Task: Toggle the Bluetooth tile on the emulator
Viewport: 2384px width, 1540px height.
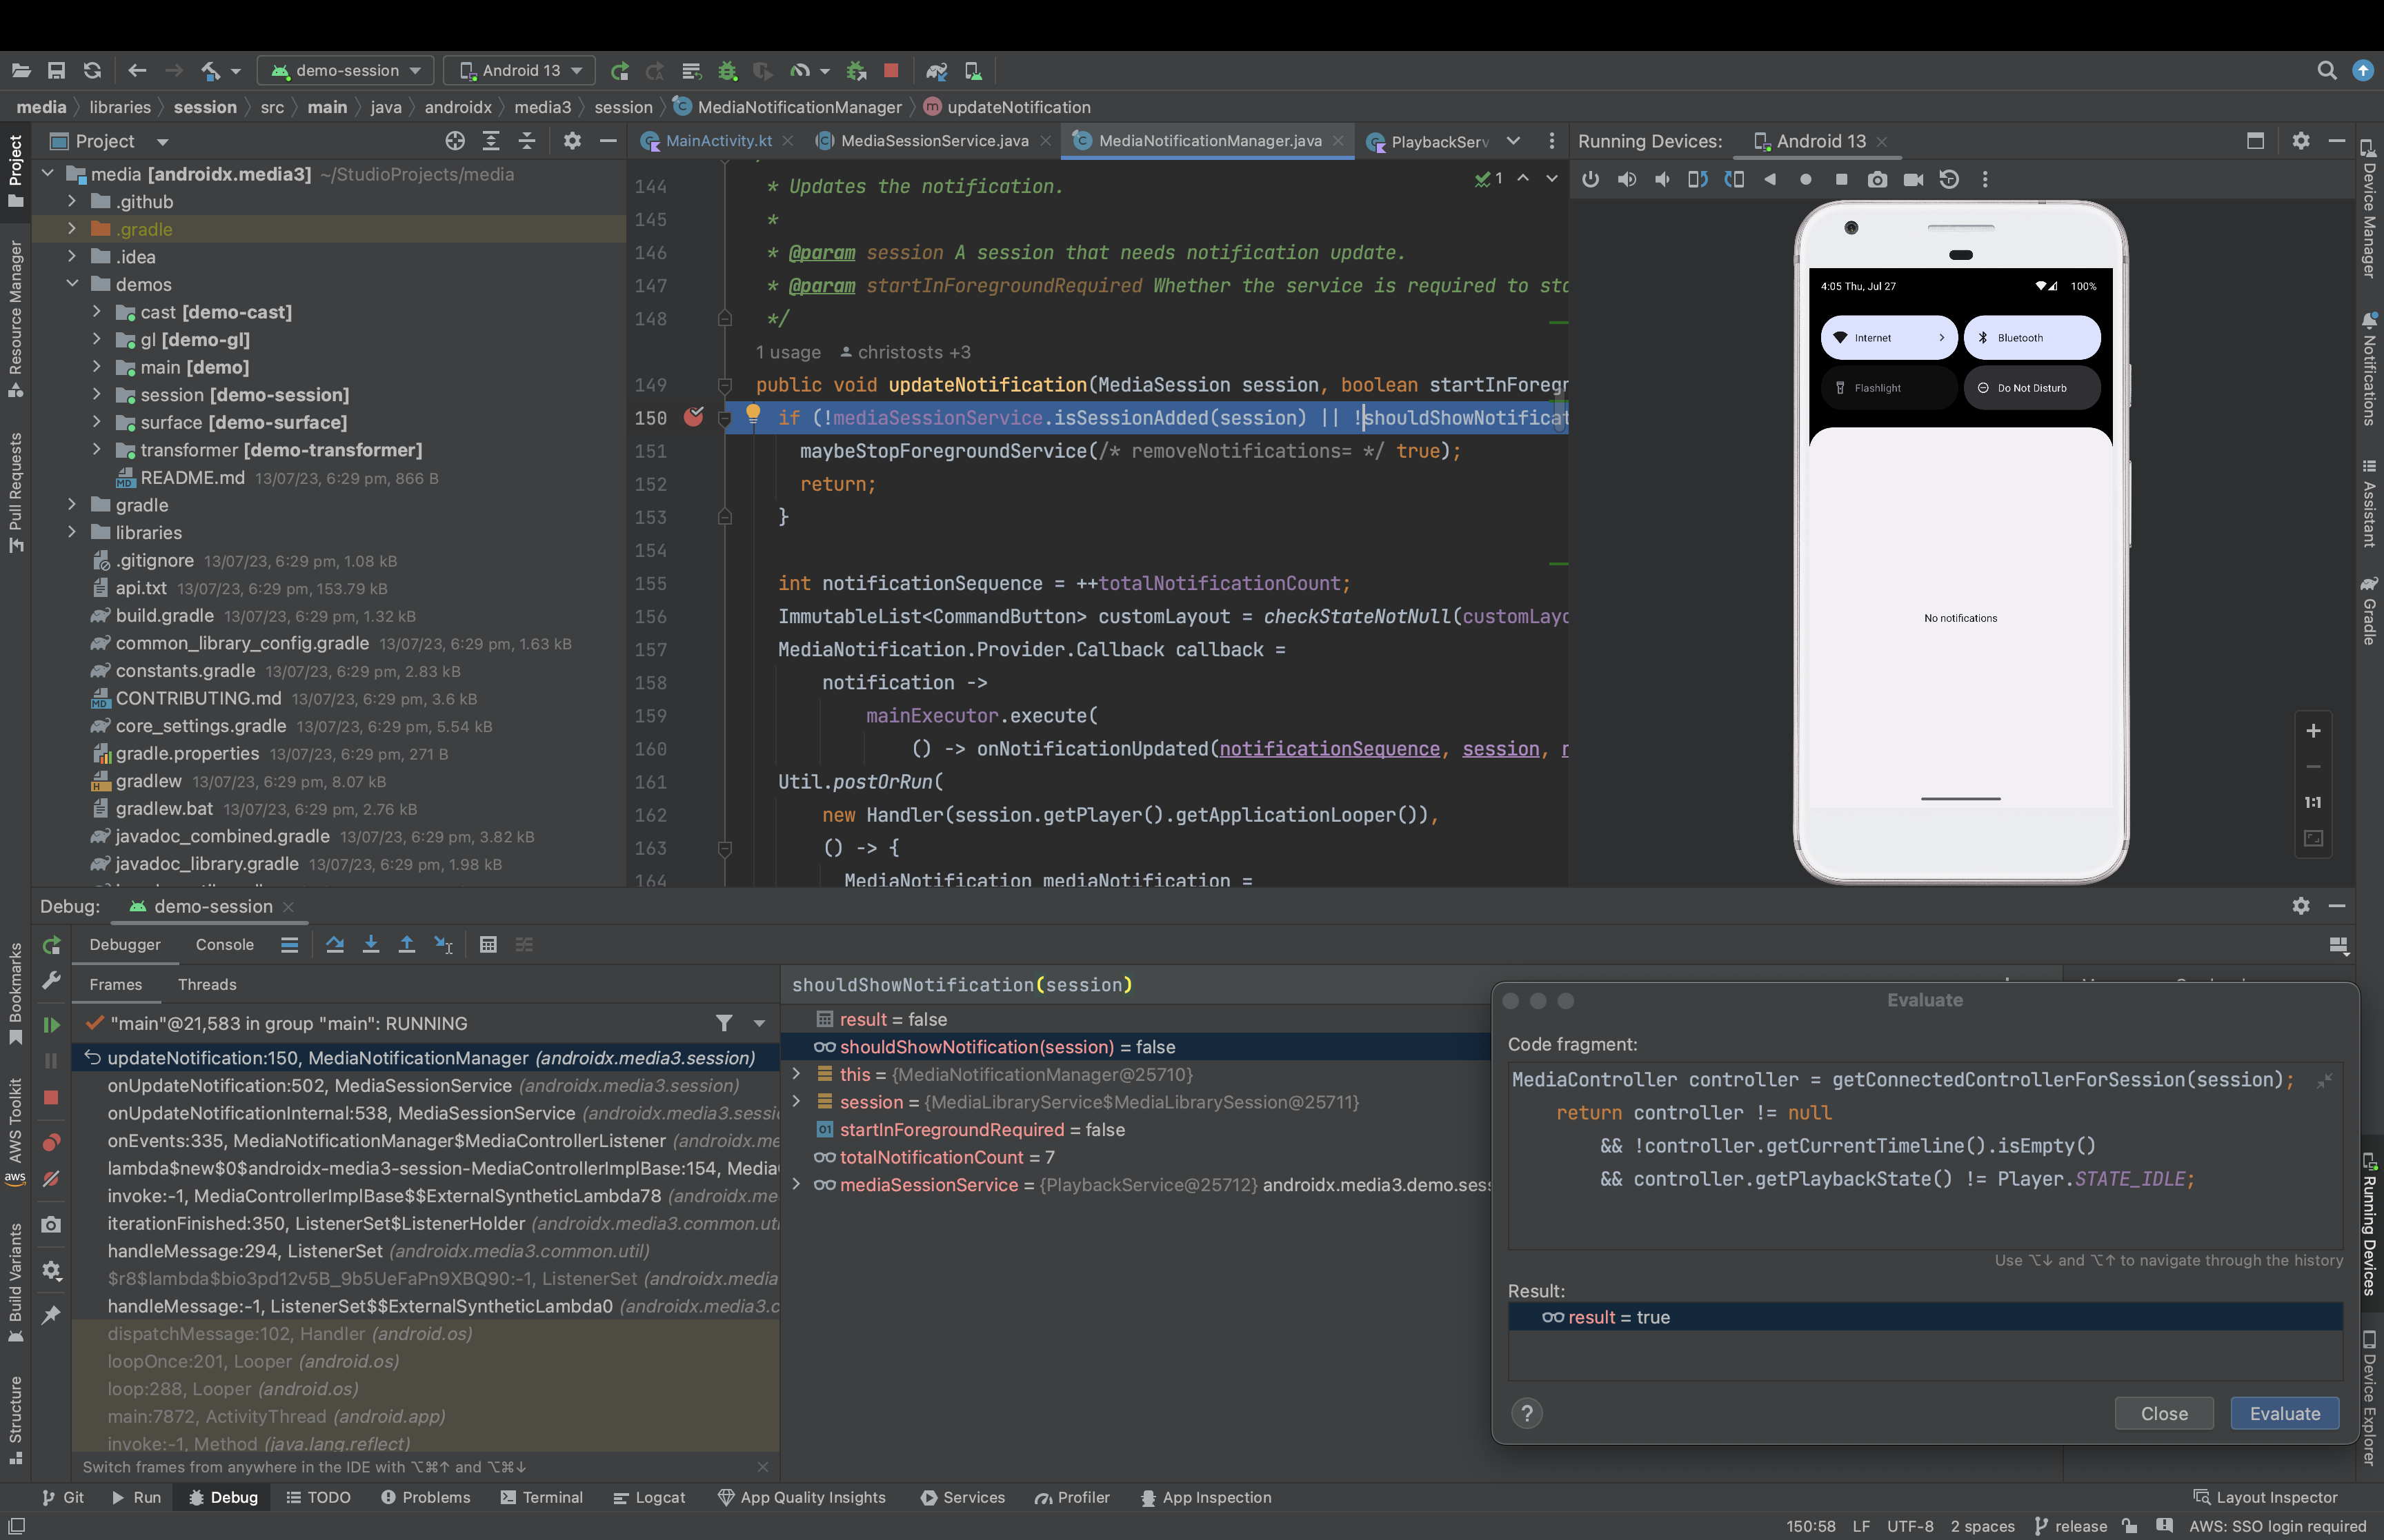Action: 2032,338
